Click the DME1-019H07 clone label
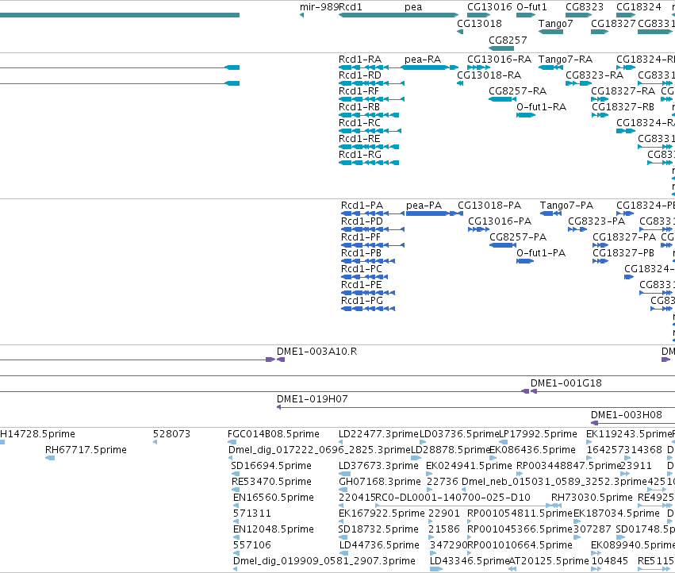Screen dimensions: 675x573 (312, 399)
